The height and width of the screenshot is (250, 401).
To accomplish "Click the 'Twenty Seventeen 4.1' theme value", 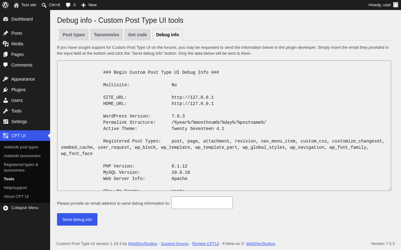I will click(x=198, y=129).
